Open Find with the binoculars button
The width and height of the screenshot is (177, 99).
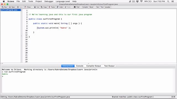[x=77, y=7]
